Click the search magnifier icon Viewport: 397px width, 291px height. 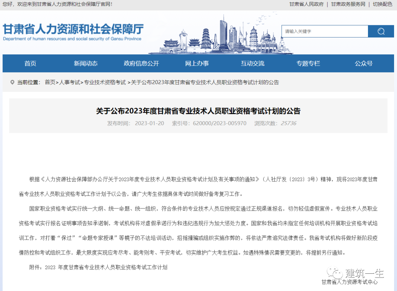tap(380, 31)
